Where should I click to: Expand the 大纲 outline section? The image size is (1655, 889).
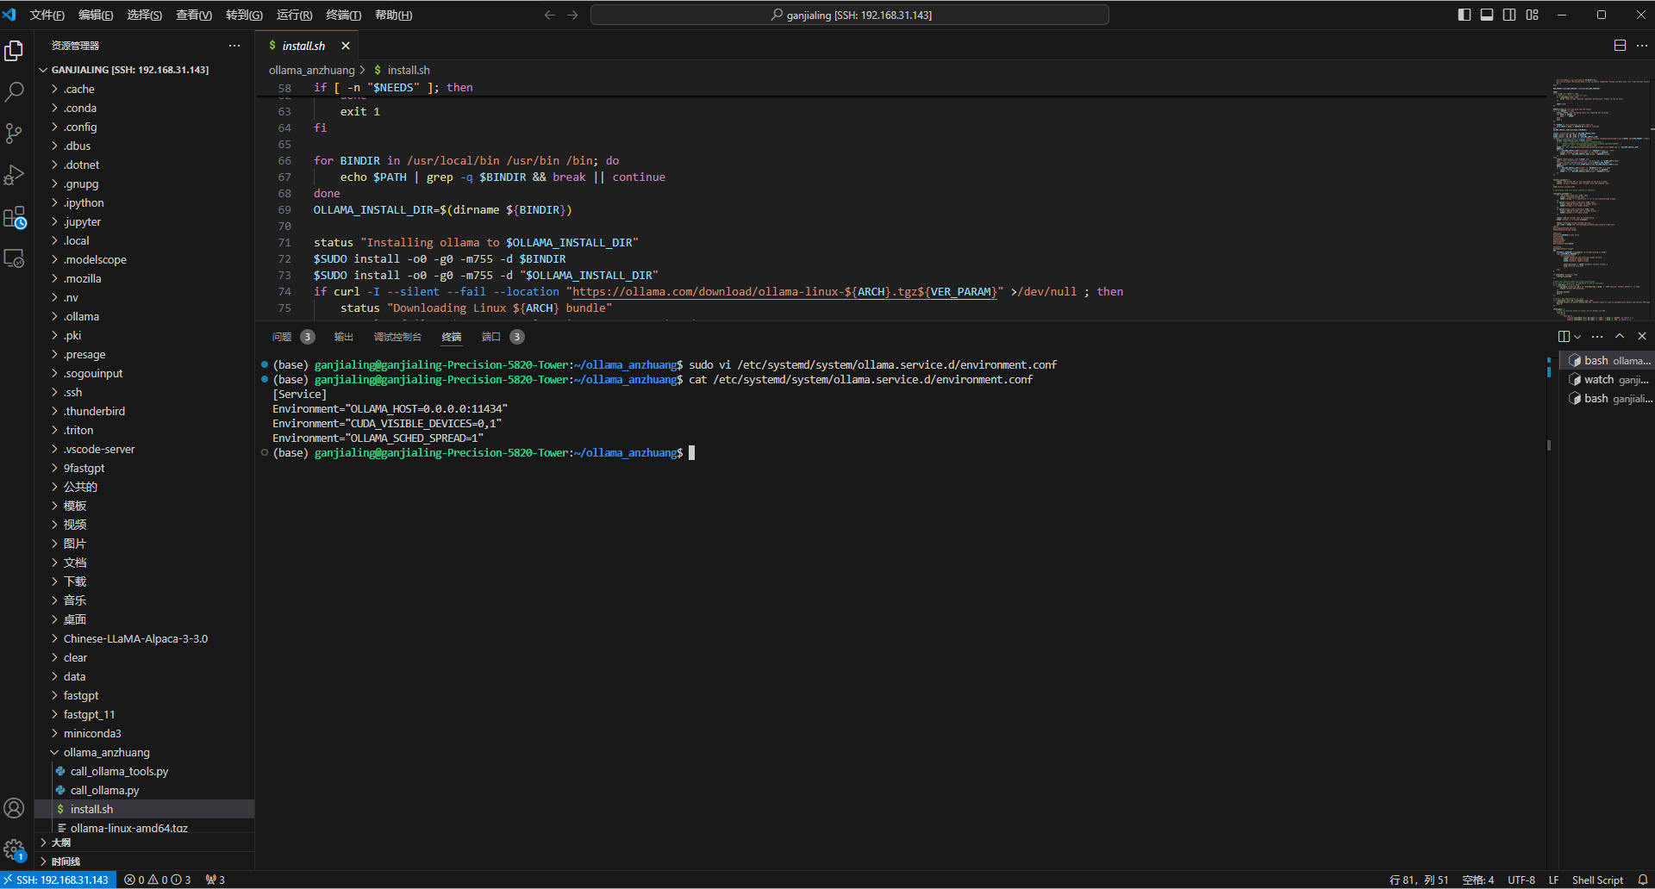(x=144, y=842)
